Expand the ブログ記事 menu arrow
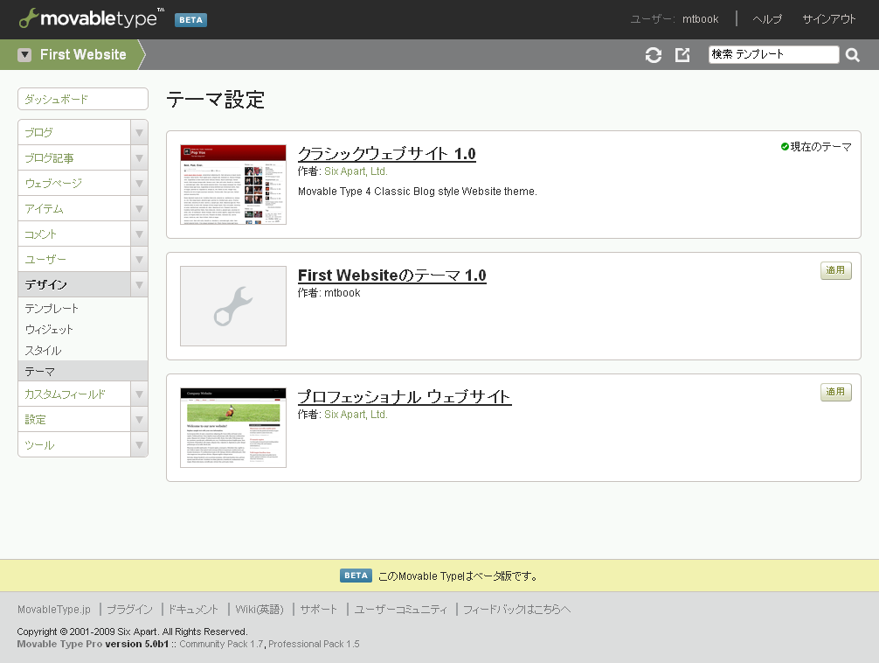Screen dimensions: 879x663 point(139,157)
